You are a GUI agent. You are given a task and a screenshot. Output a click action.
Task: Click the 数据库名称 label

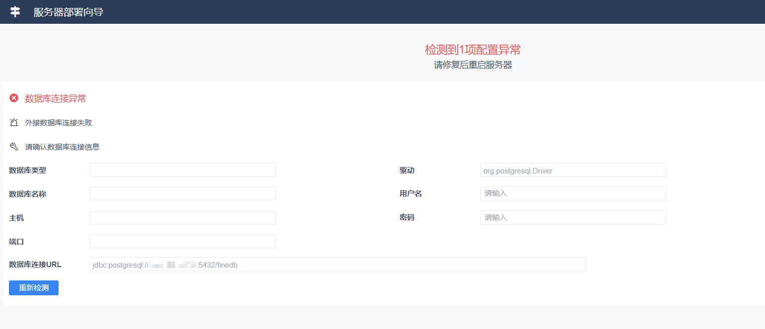[x=28, y=194]
